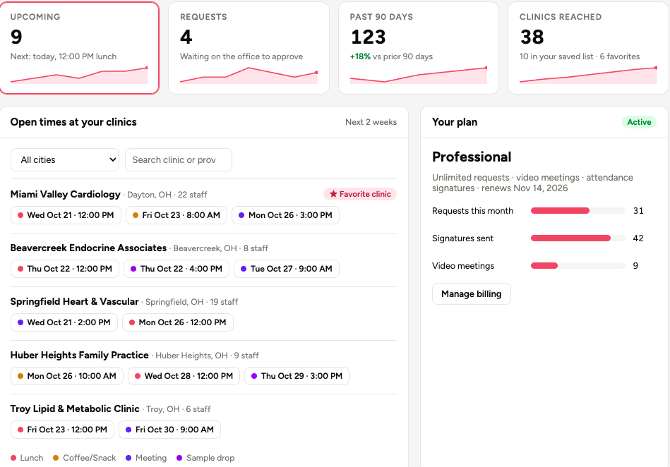Click 'Next: today, 12:00 PM lunch' text
The width and height of the screenshot is (670, 467).
coord(64,56)
